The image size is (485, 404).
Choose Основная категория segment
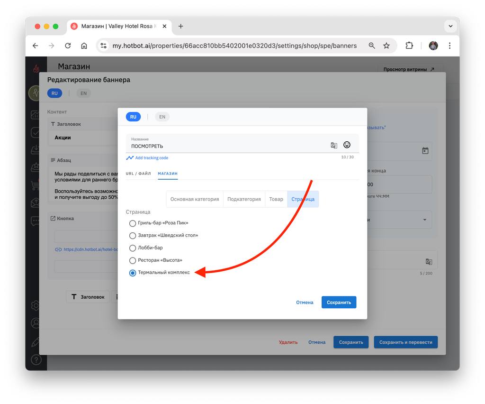click(x=195, y=199)
